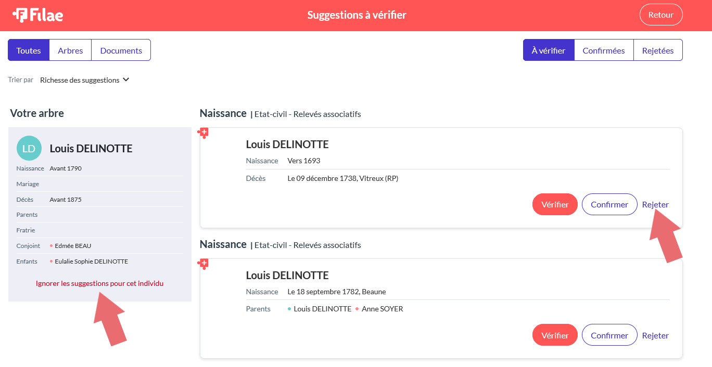712x367 pixels.
Task: Reject the suggestion with parent Anne SOYER
Action: tap(655, 335)
